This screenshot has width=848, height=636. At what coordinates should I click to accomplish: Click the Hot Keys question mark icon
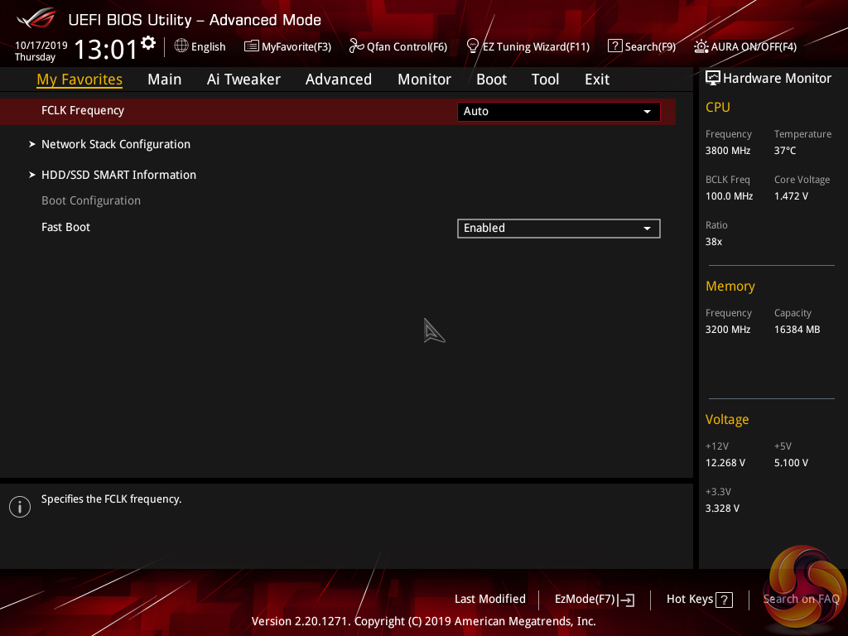coord(724,600)
